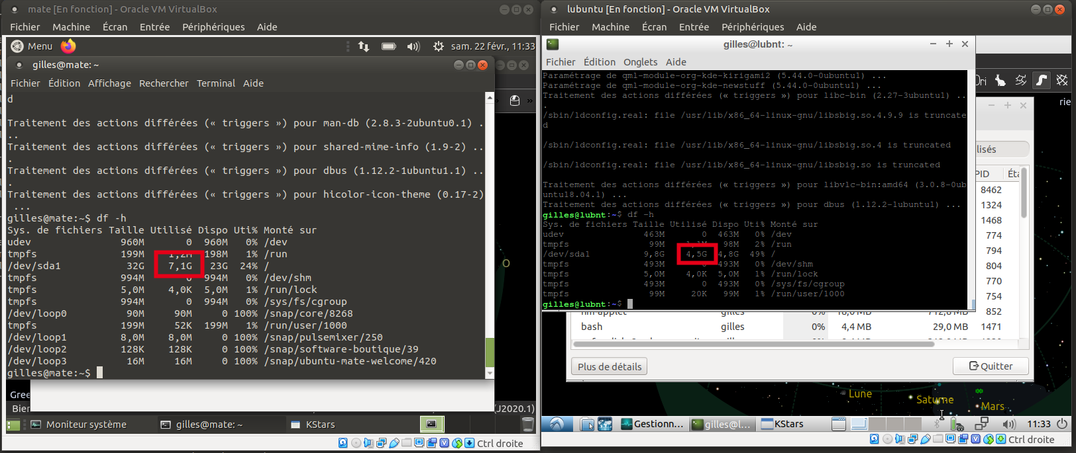Click the network icon in Lubuntu tray

(982, 424)
